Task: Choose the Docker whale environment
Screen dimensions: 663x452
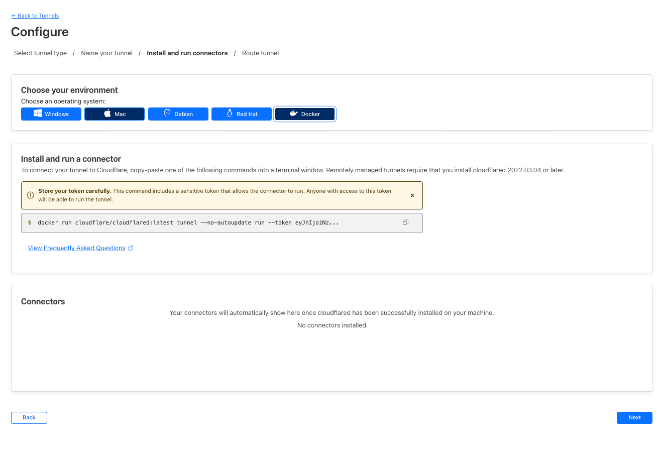Action: point(305,114)
